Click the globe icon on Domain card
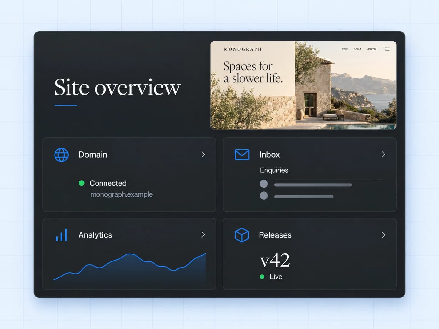The image size is (439, 329). pyautogui.click(x=61, y=155)
